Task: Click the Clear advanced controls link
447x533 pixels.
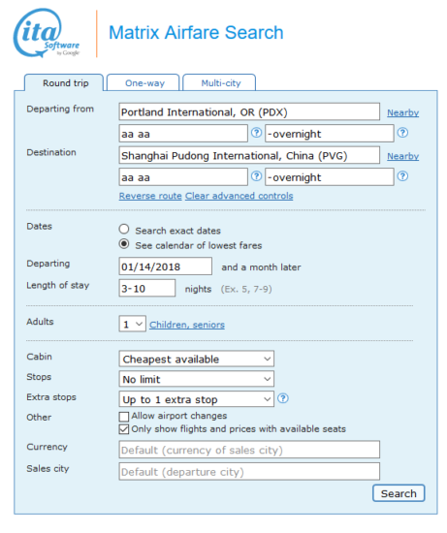Action: pyautogui.click(x=239, y=196)
